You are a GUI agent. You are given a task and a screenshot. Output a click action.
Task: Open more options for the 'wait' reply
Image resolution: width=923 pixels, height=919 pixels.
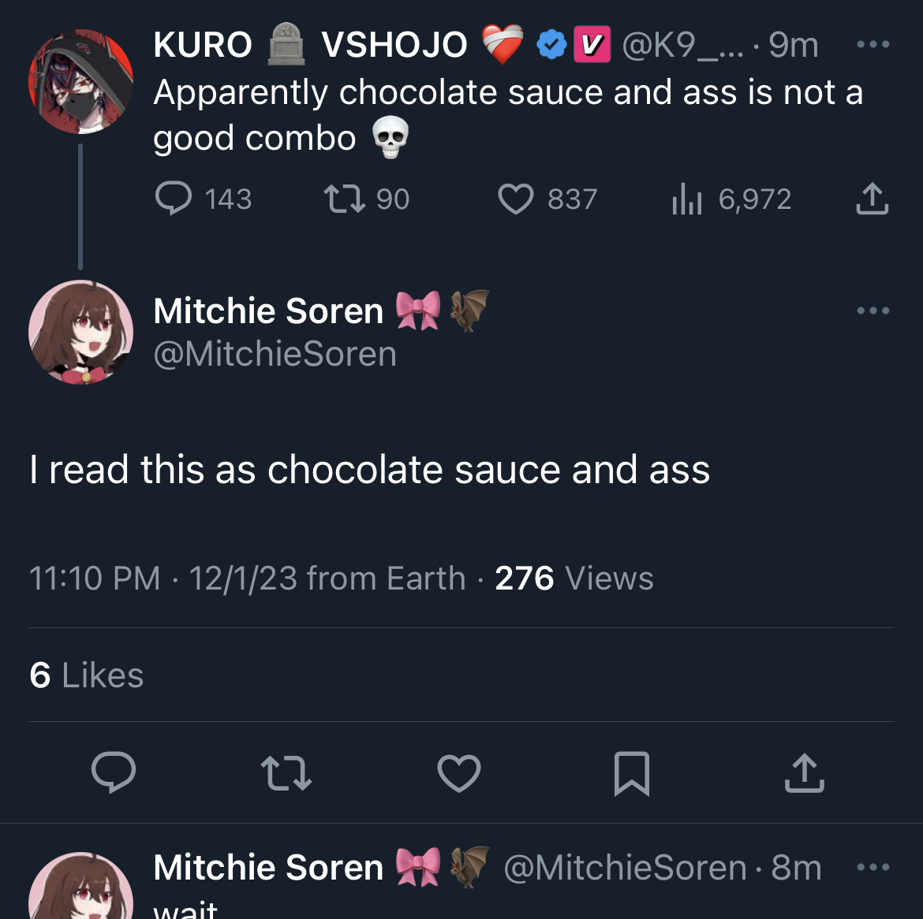(x=873, y=867)
